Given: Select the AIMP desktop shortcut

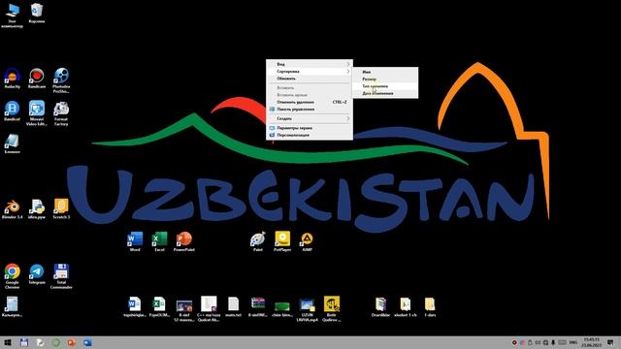Looking at the screenshot, I should pos(307,241).
